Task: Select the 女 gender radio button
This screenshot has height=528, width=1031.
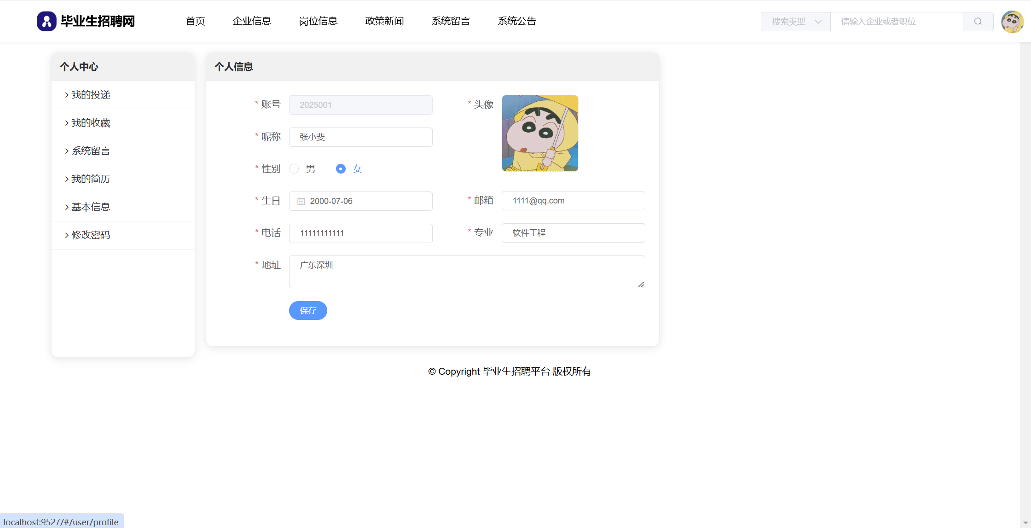Action: (341, 169)
